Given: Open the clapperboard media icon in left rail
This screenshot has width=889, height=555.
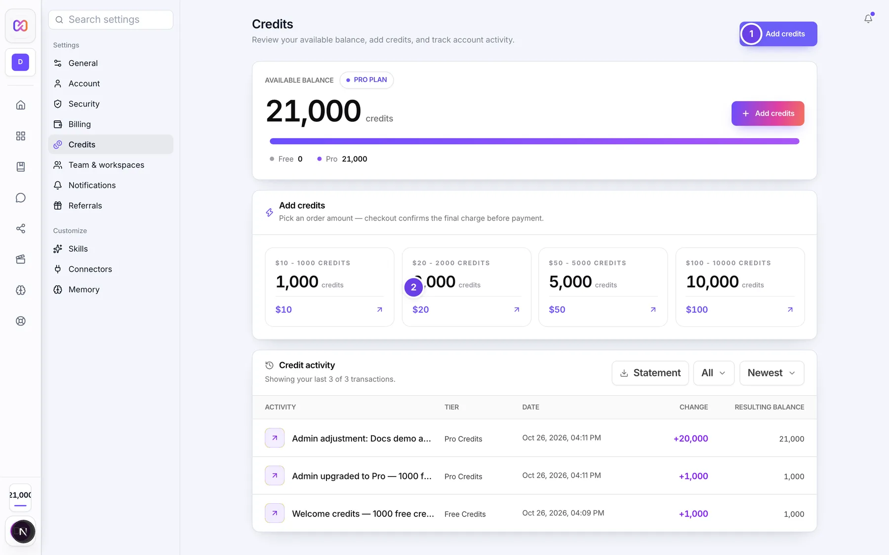Looking at the screenshot, I should [21, 259].
